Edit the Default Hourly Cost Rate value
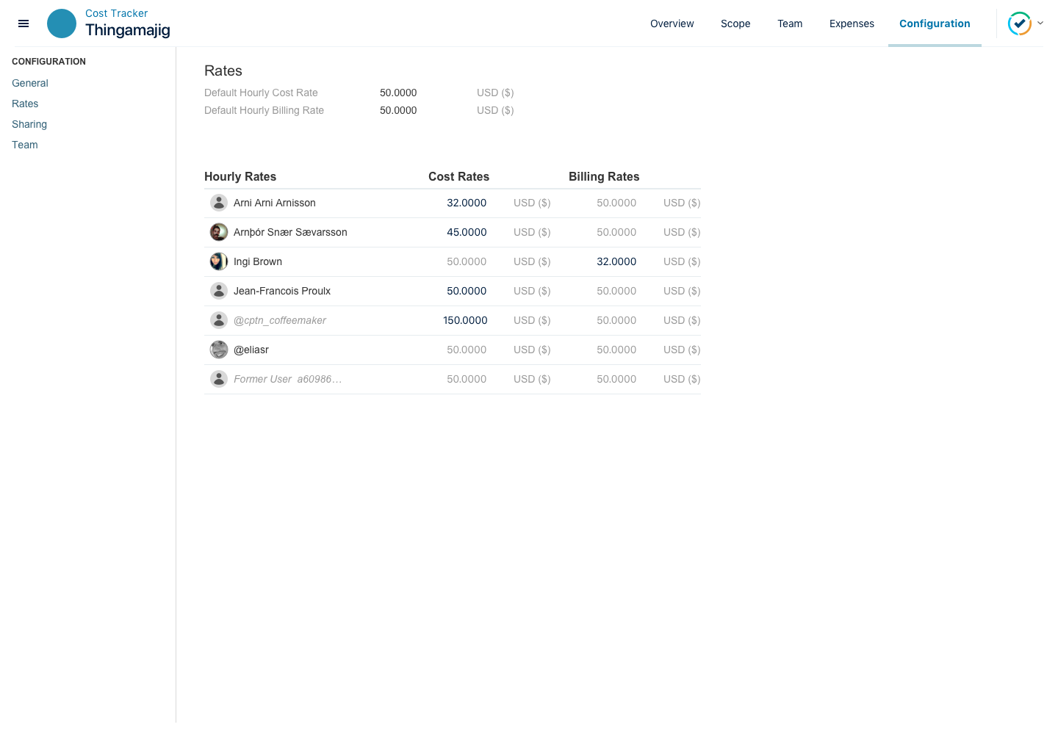The image size is (1058, 752). (398, 93)
